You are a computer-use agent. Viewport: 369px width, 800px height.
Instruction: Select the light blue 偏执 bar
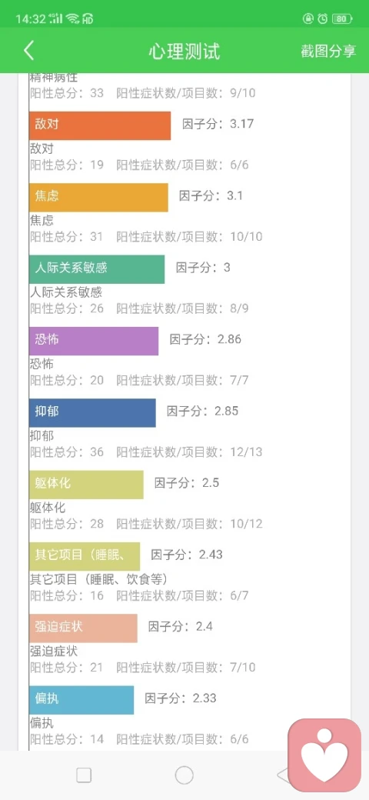81,700
